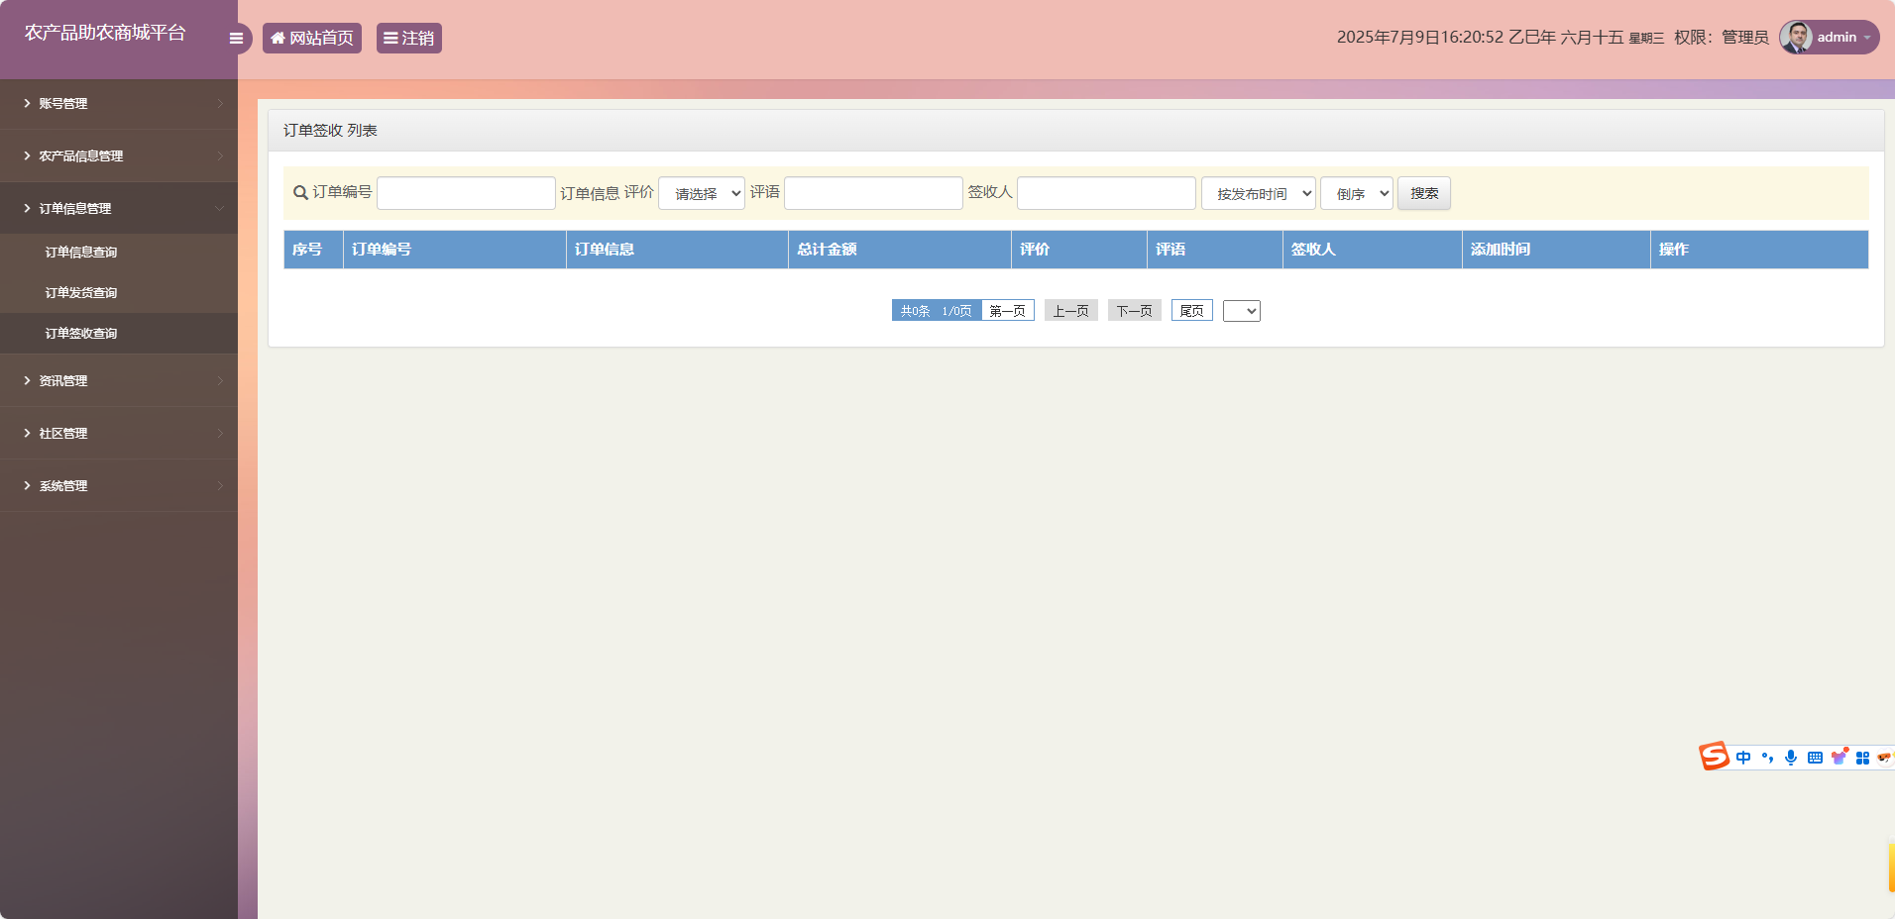Select 订单发货查询 in the sidebar
Viewport: 1895px width, 919px height.
coord(80,292)
